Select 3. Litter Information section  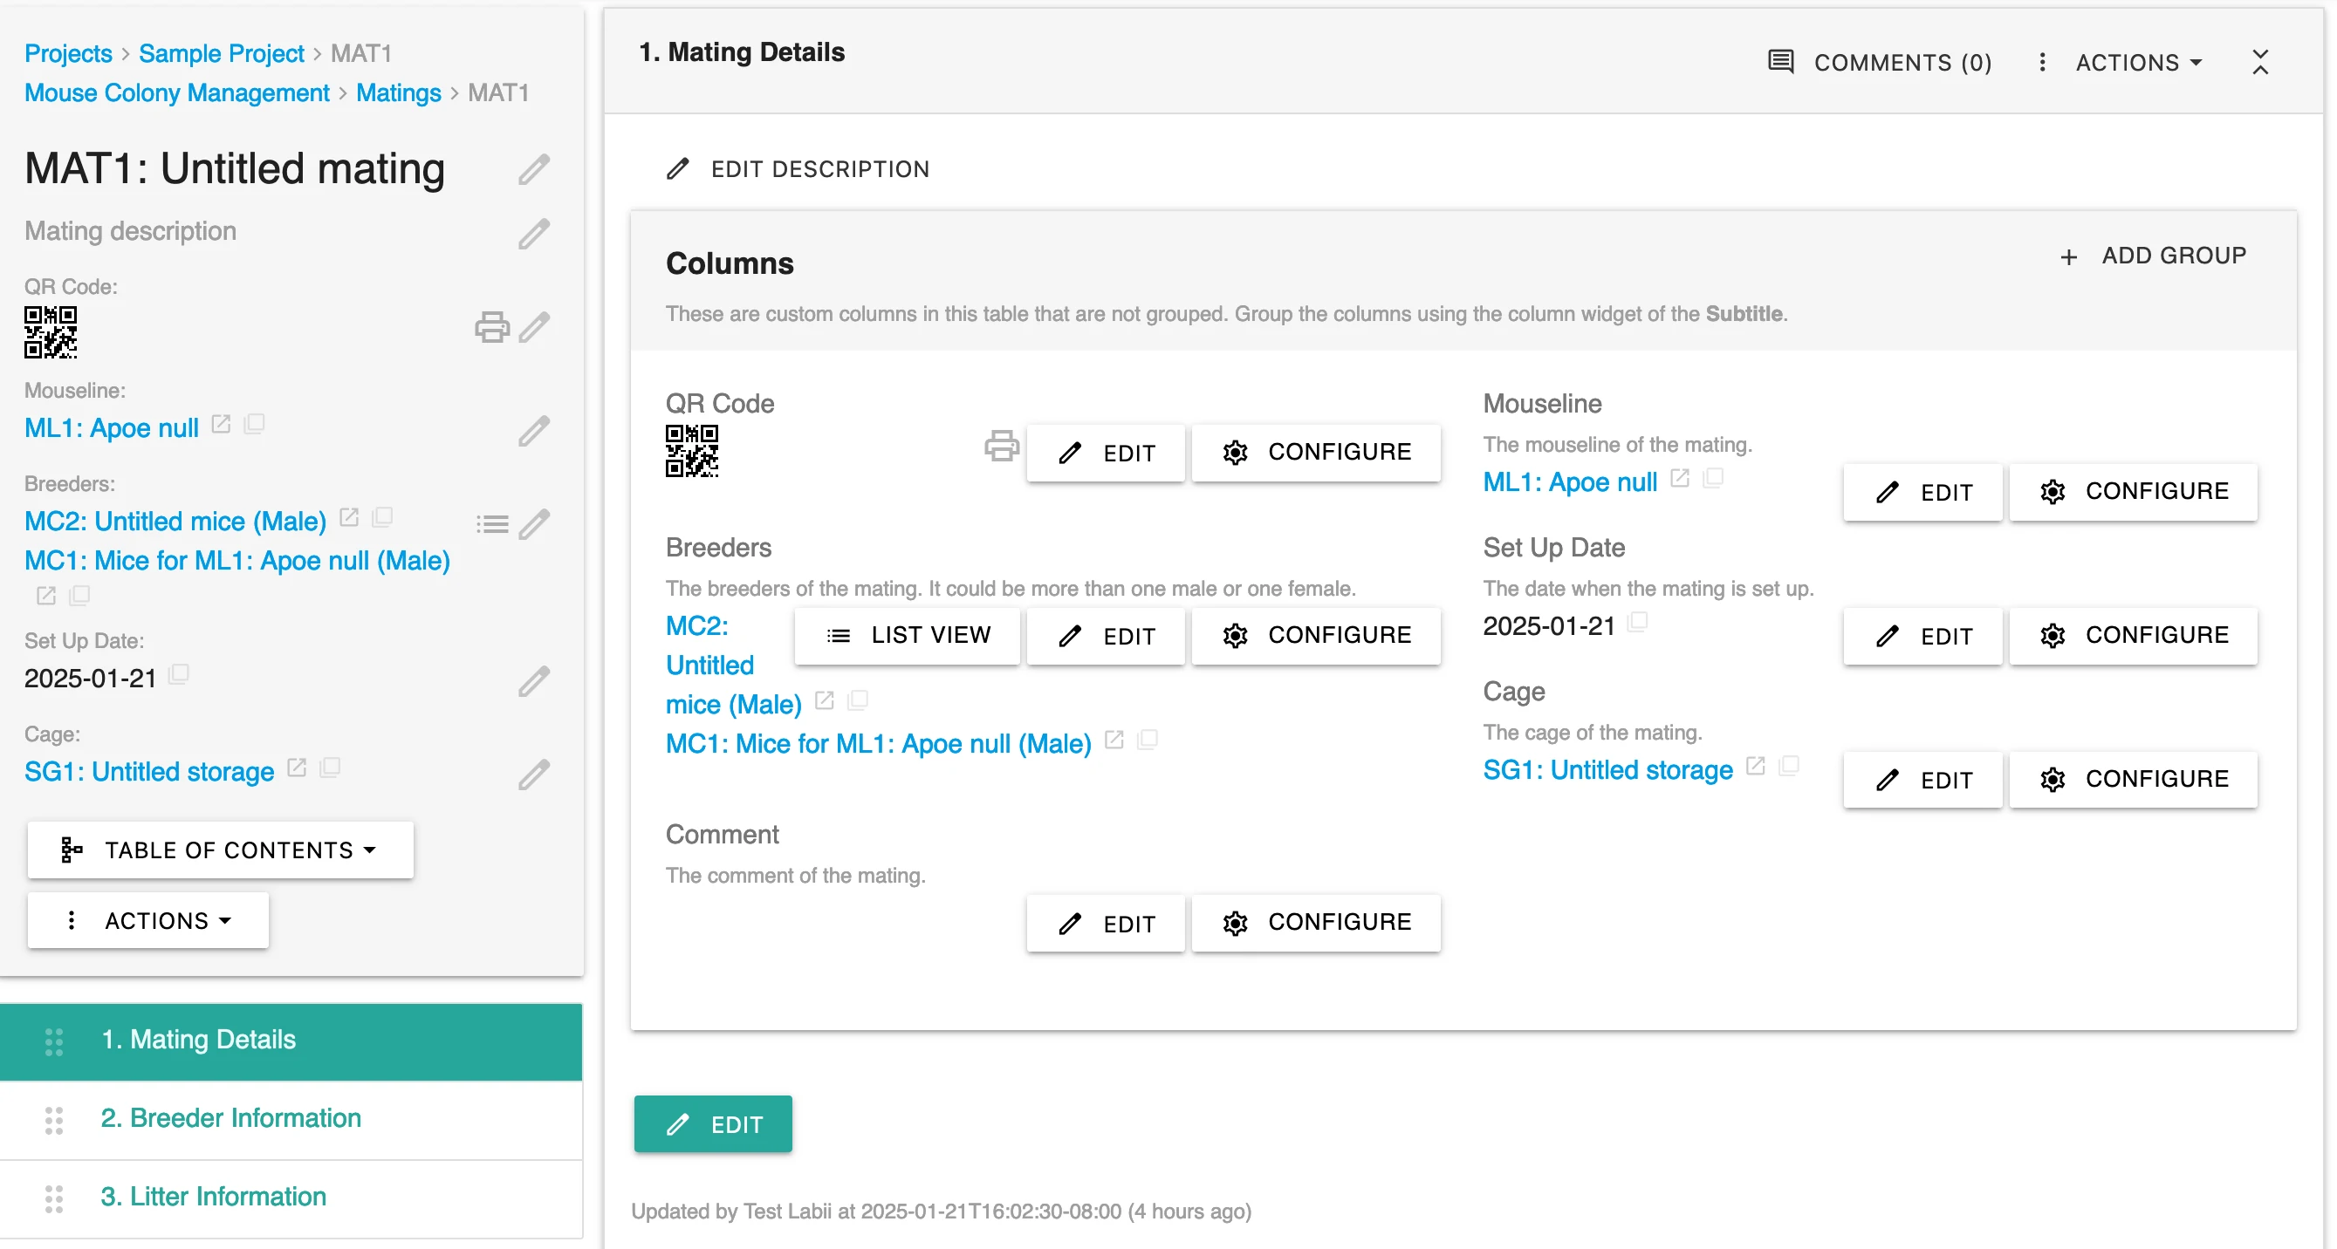(x=291, y=1198)
